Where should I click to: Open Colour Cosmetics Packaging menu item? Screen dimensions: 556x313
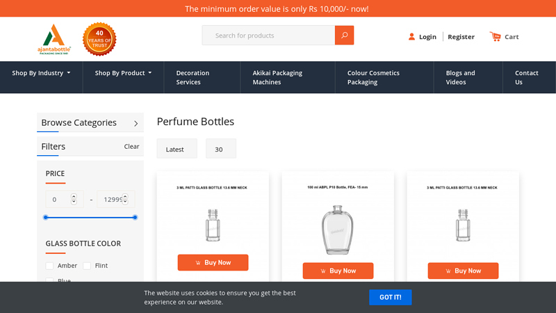pyautogui.click(x=373, y=77)
